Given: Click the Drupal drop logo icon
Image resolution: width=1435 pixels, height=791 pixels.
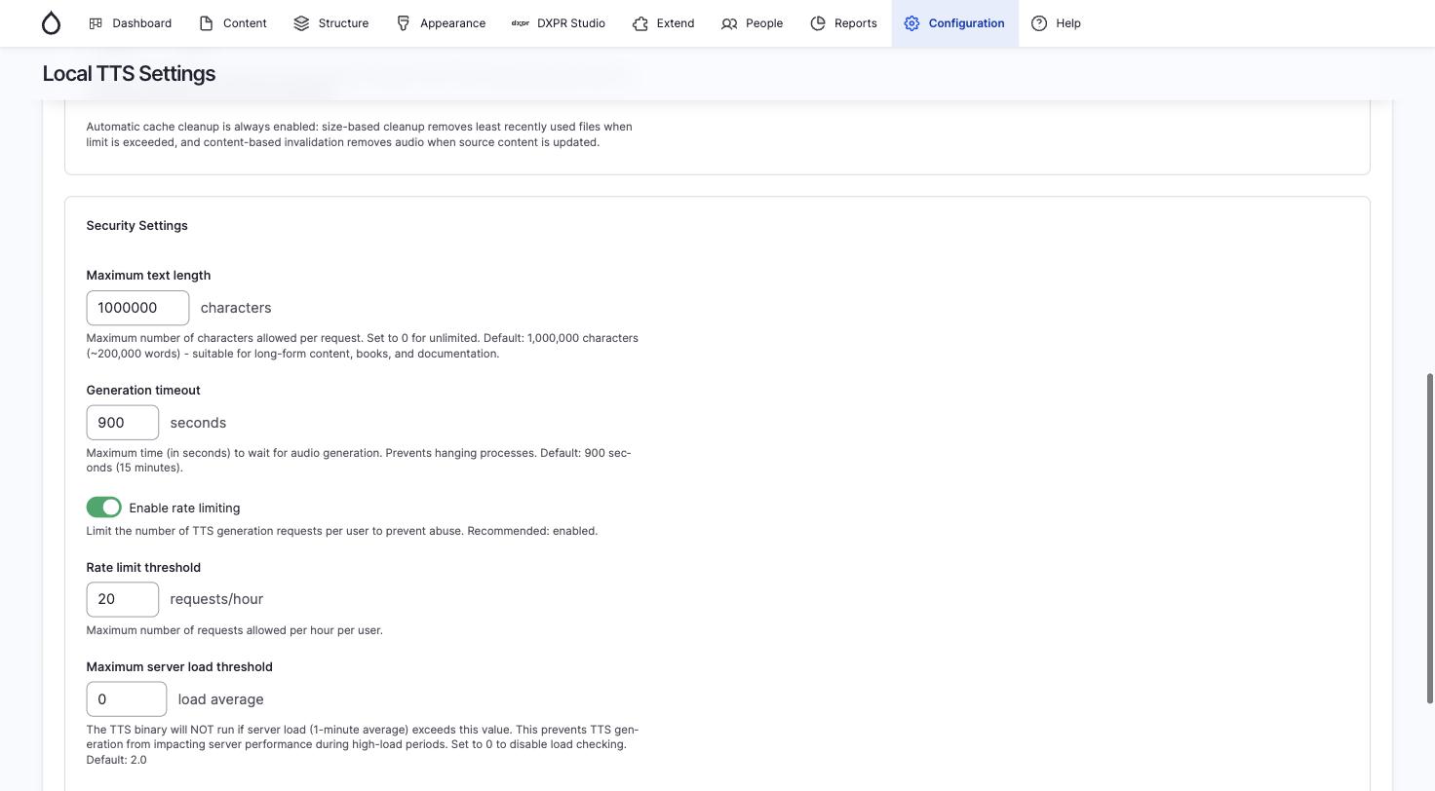Looking at the screenshot, I should (x=52, y=23).
